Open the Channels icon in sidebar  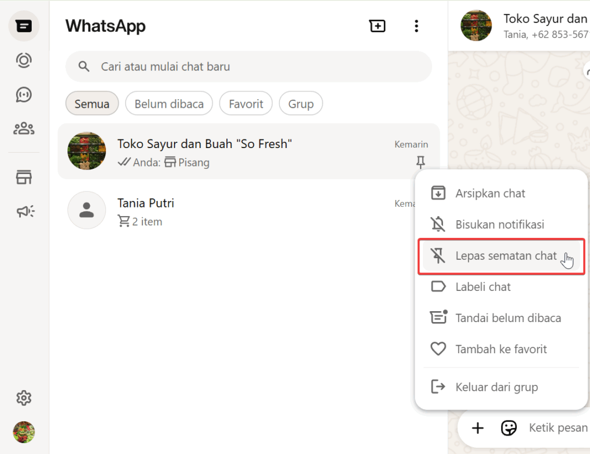(x=24, y=95)
